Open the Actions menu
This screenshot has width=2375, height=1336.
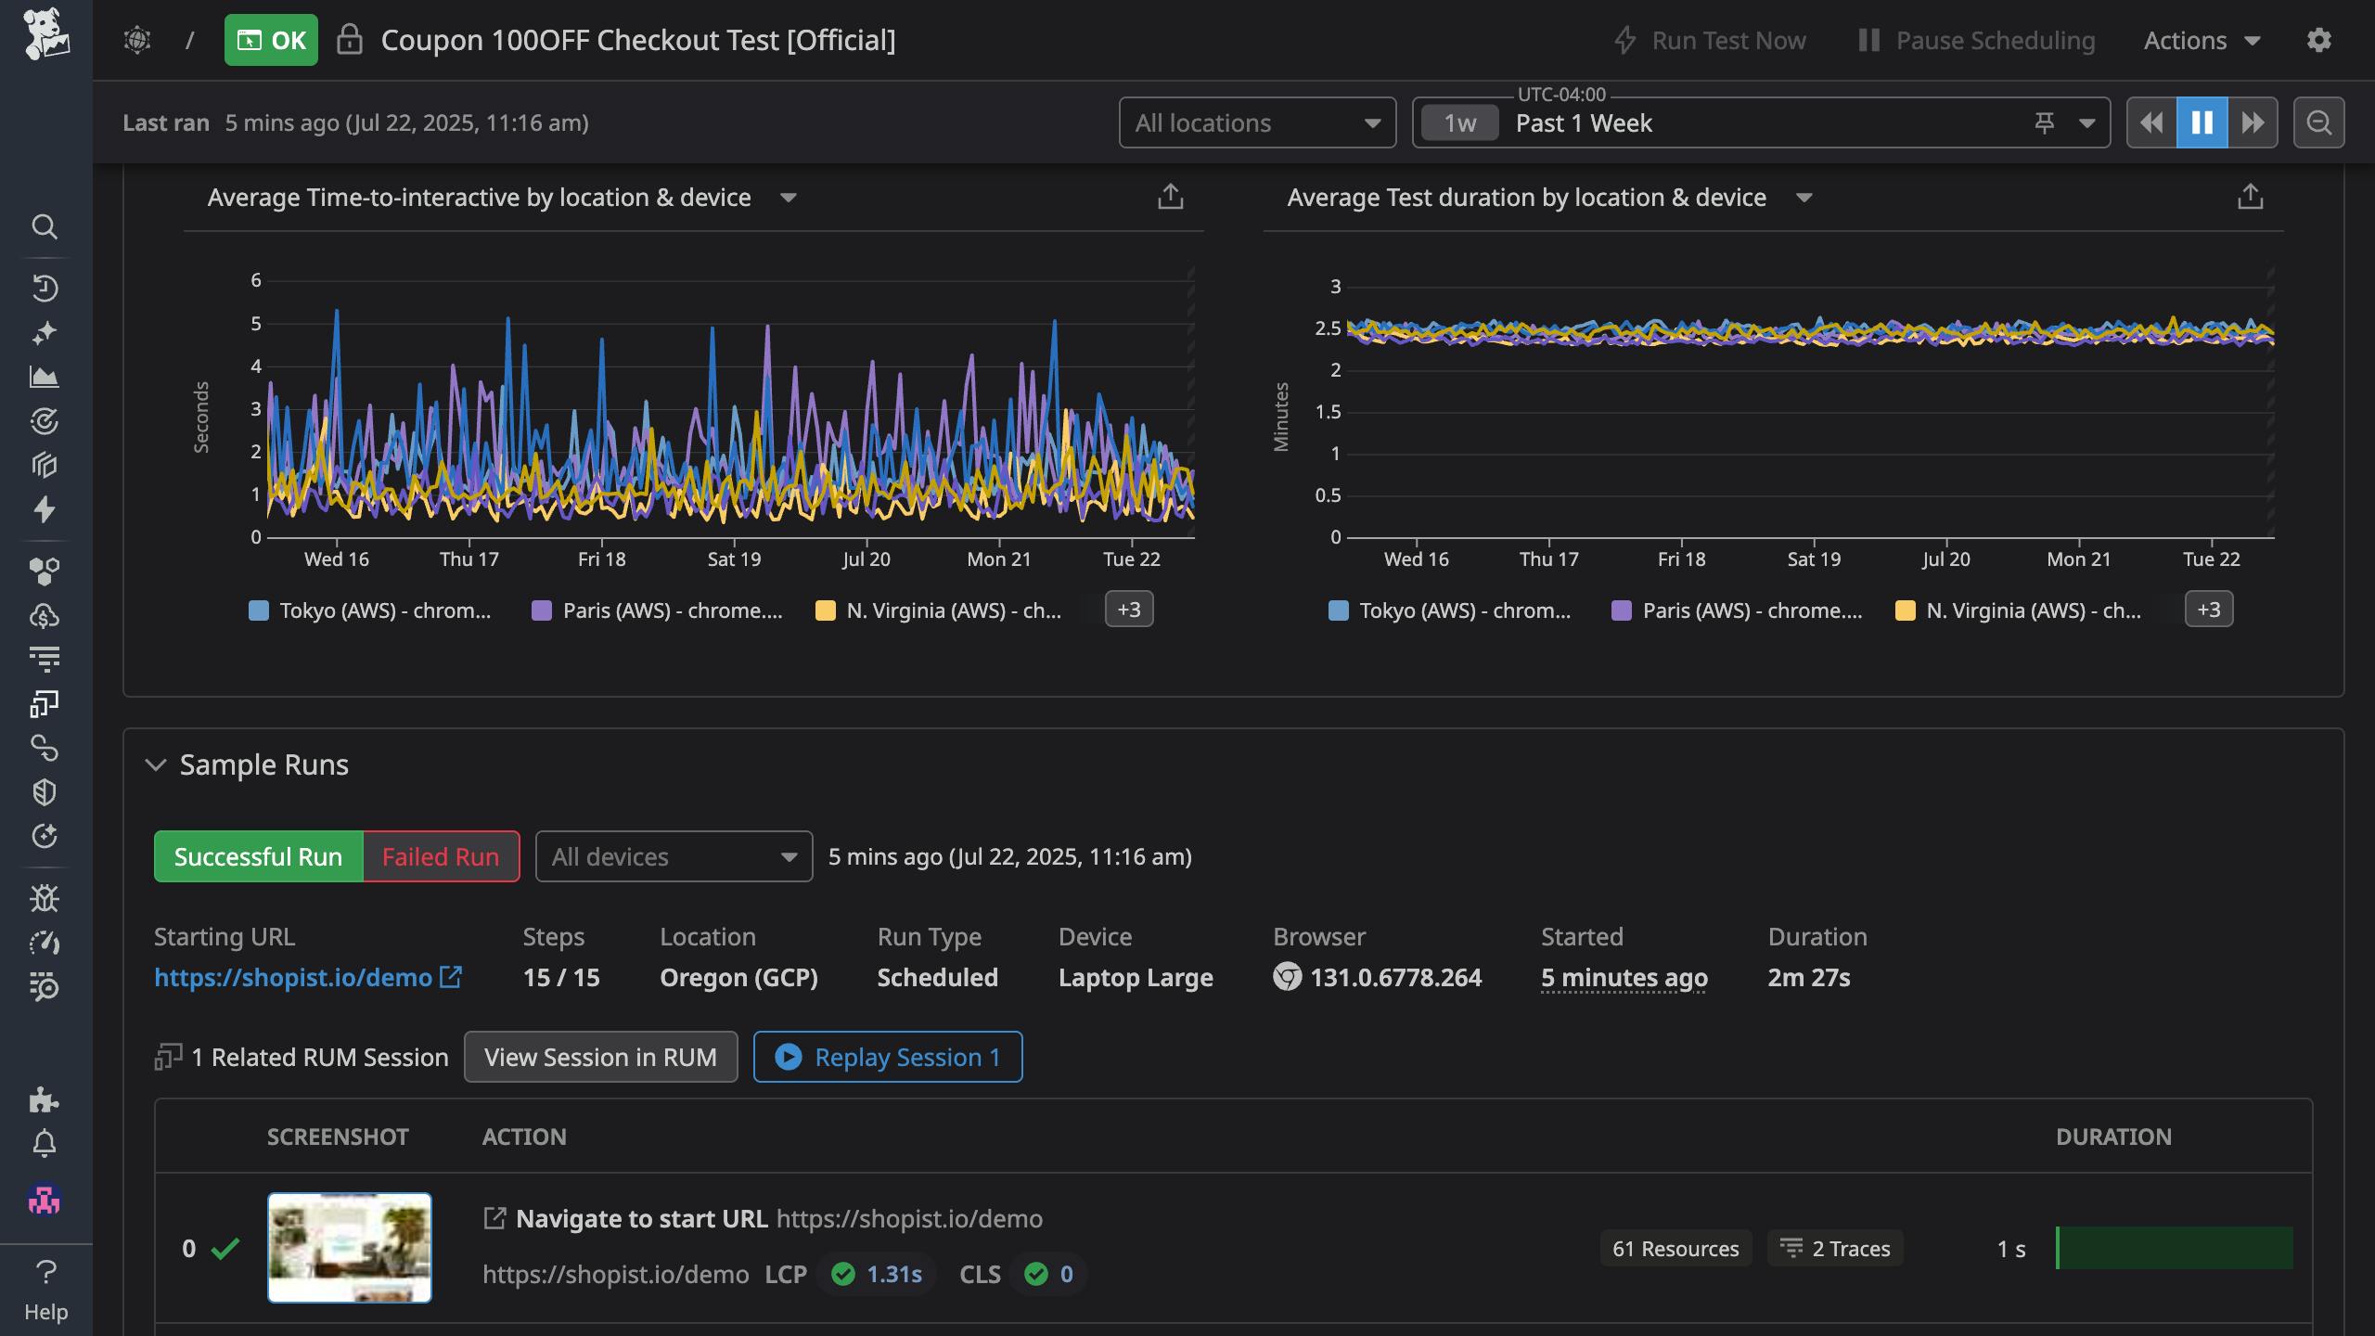pos(2202,40)
